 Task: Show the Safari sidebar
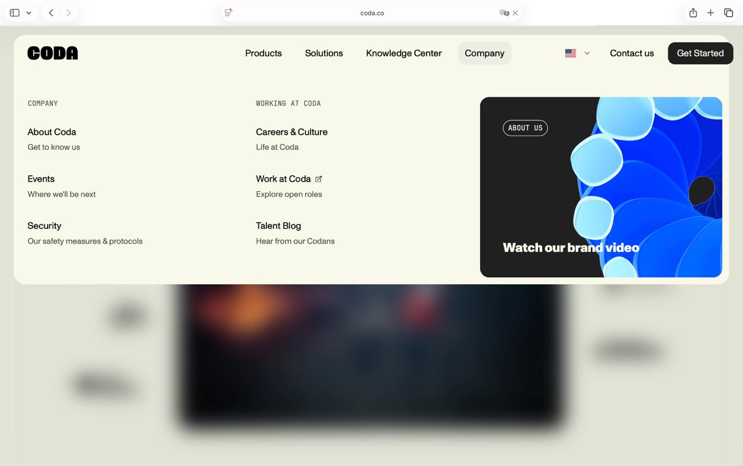tap(15, 13)
